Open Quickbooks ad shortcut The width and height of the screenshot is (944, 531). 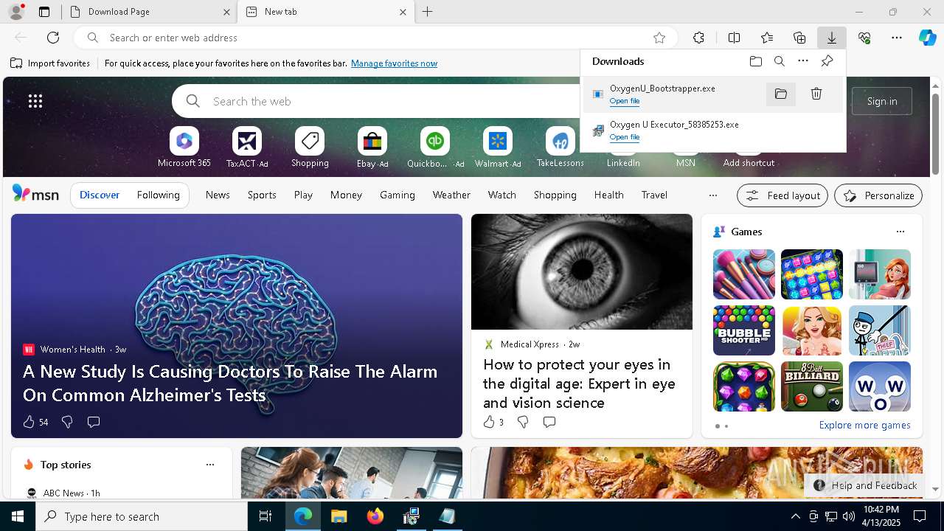(435, 147)
